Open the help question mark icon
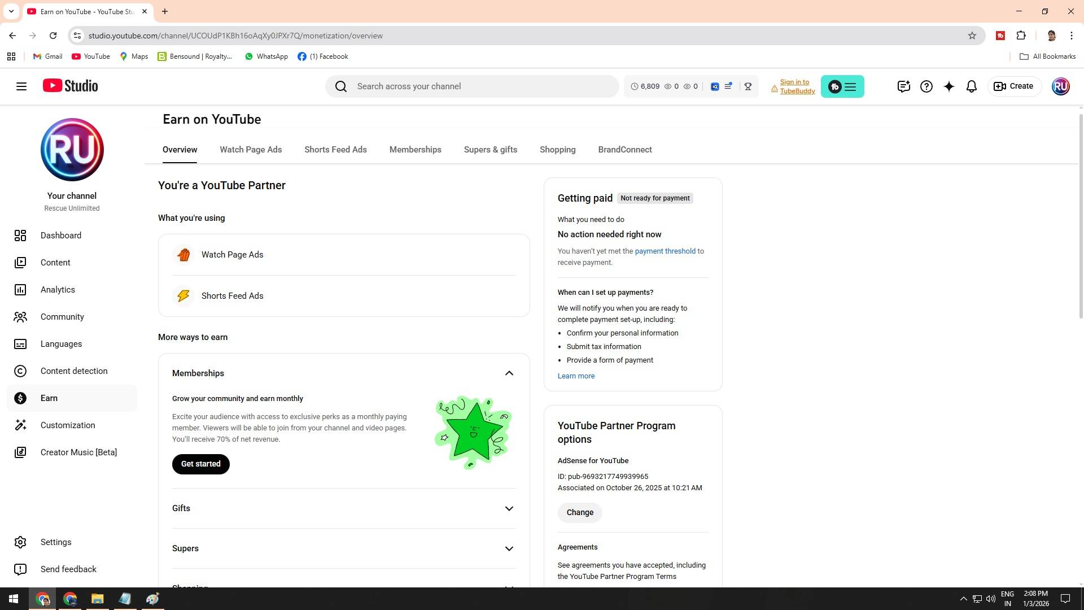 pos(926,86)
